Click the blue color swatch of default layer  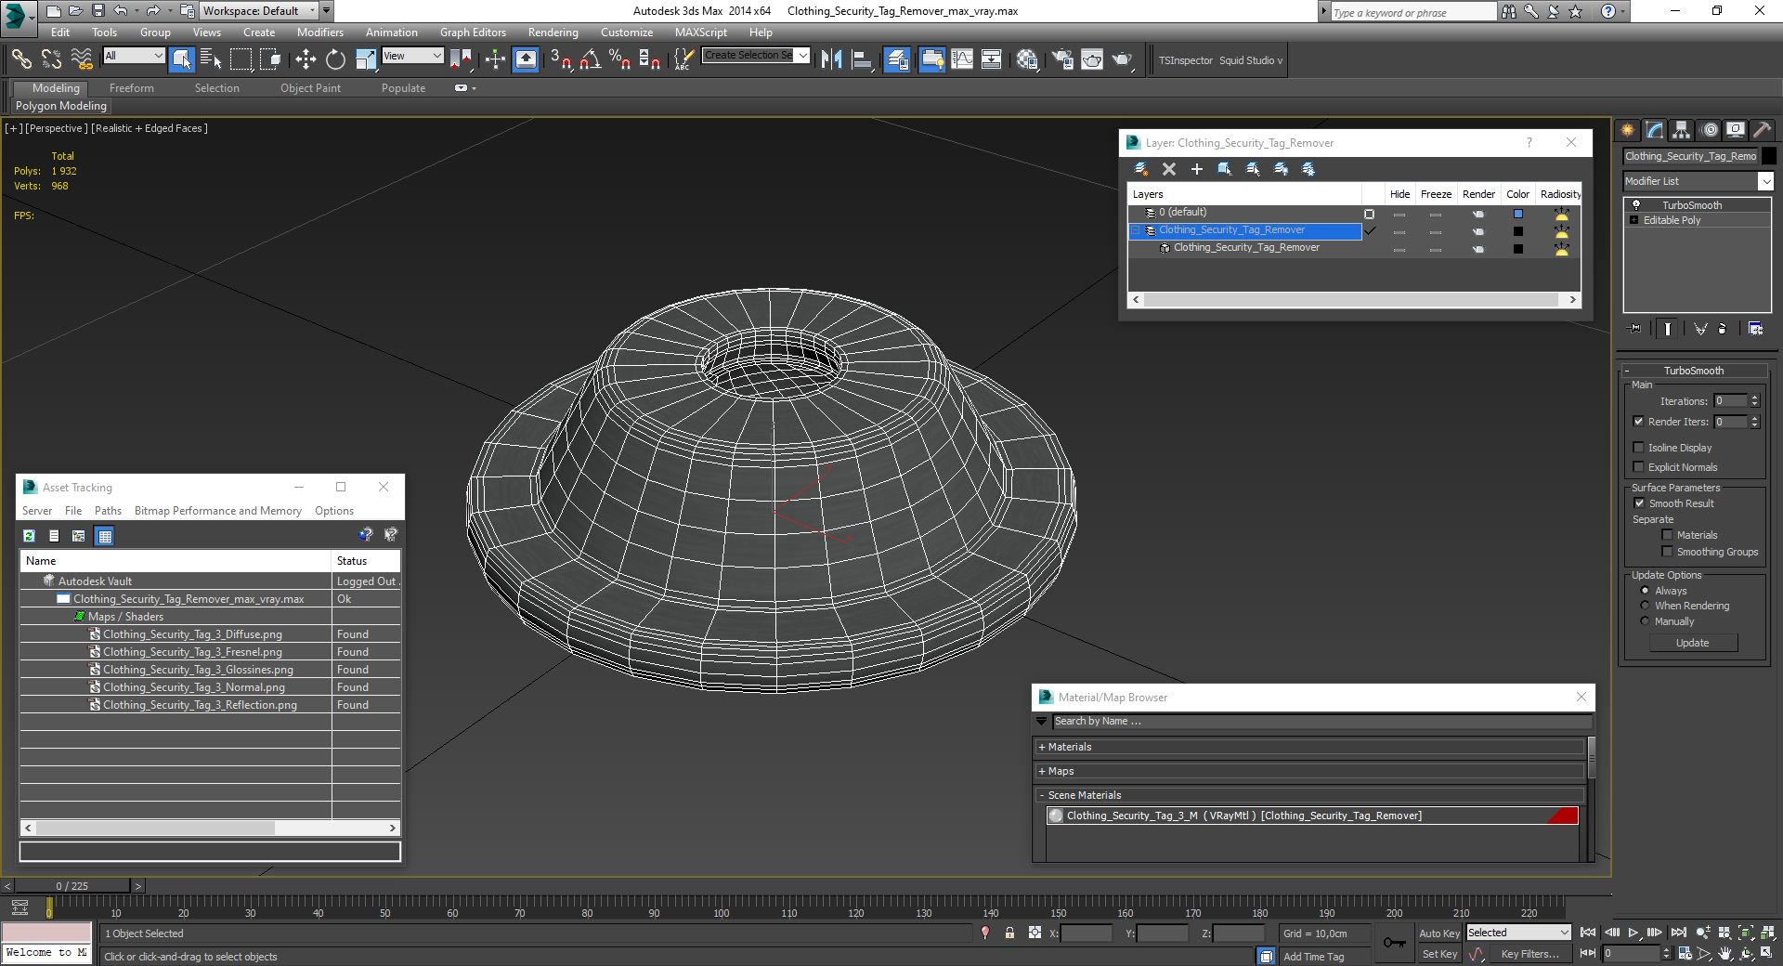(1518, 214)
